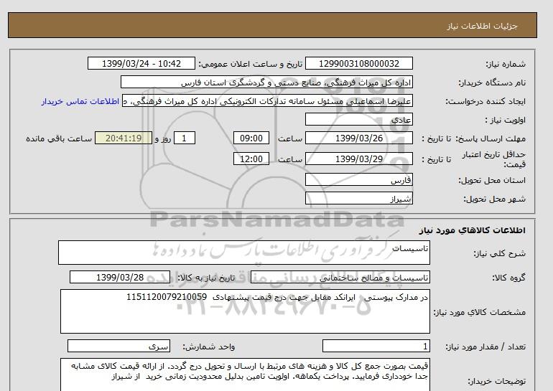Click the buyer organization name field
Viewport: 553px width, 391px height.
tap(266, 82)
